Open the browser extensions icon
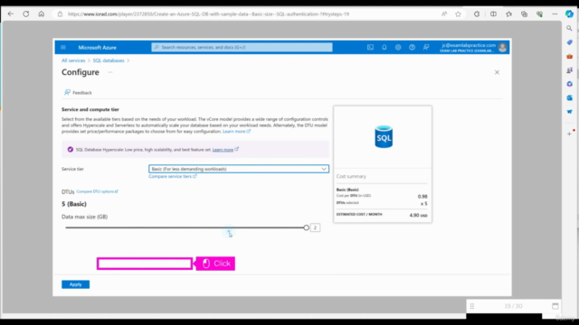 pyautogui.click(x=477, y=14)
